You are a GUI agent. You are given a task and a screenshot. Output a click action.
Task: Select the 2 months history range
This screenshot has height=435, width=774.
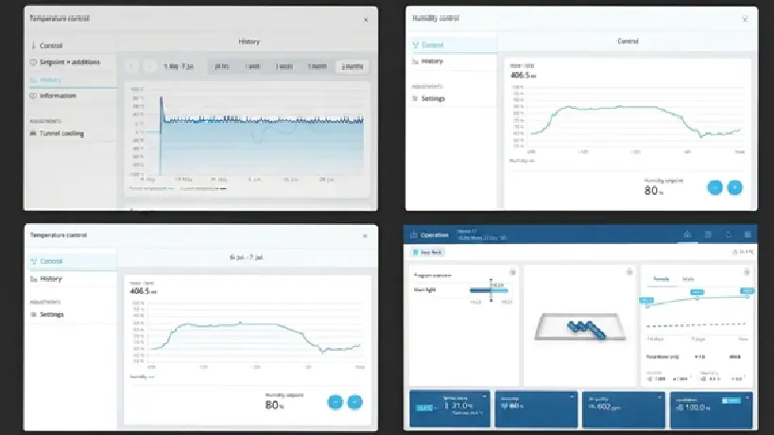click(x=353, y=66)
